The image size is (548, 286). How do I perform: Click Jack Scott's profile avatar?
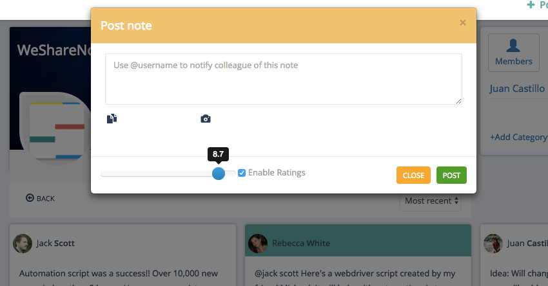pyautogui.click(x=23, y=243)
